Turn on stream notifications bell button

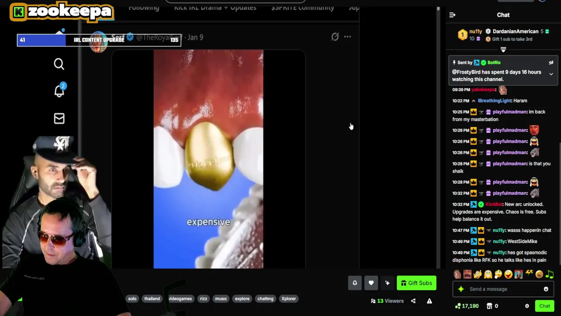tap(355, 283)
